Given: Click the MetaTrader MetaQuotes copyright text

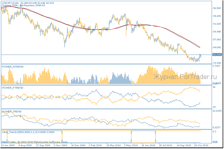Looking at the screenshot, I should 35,142.
